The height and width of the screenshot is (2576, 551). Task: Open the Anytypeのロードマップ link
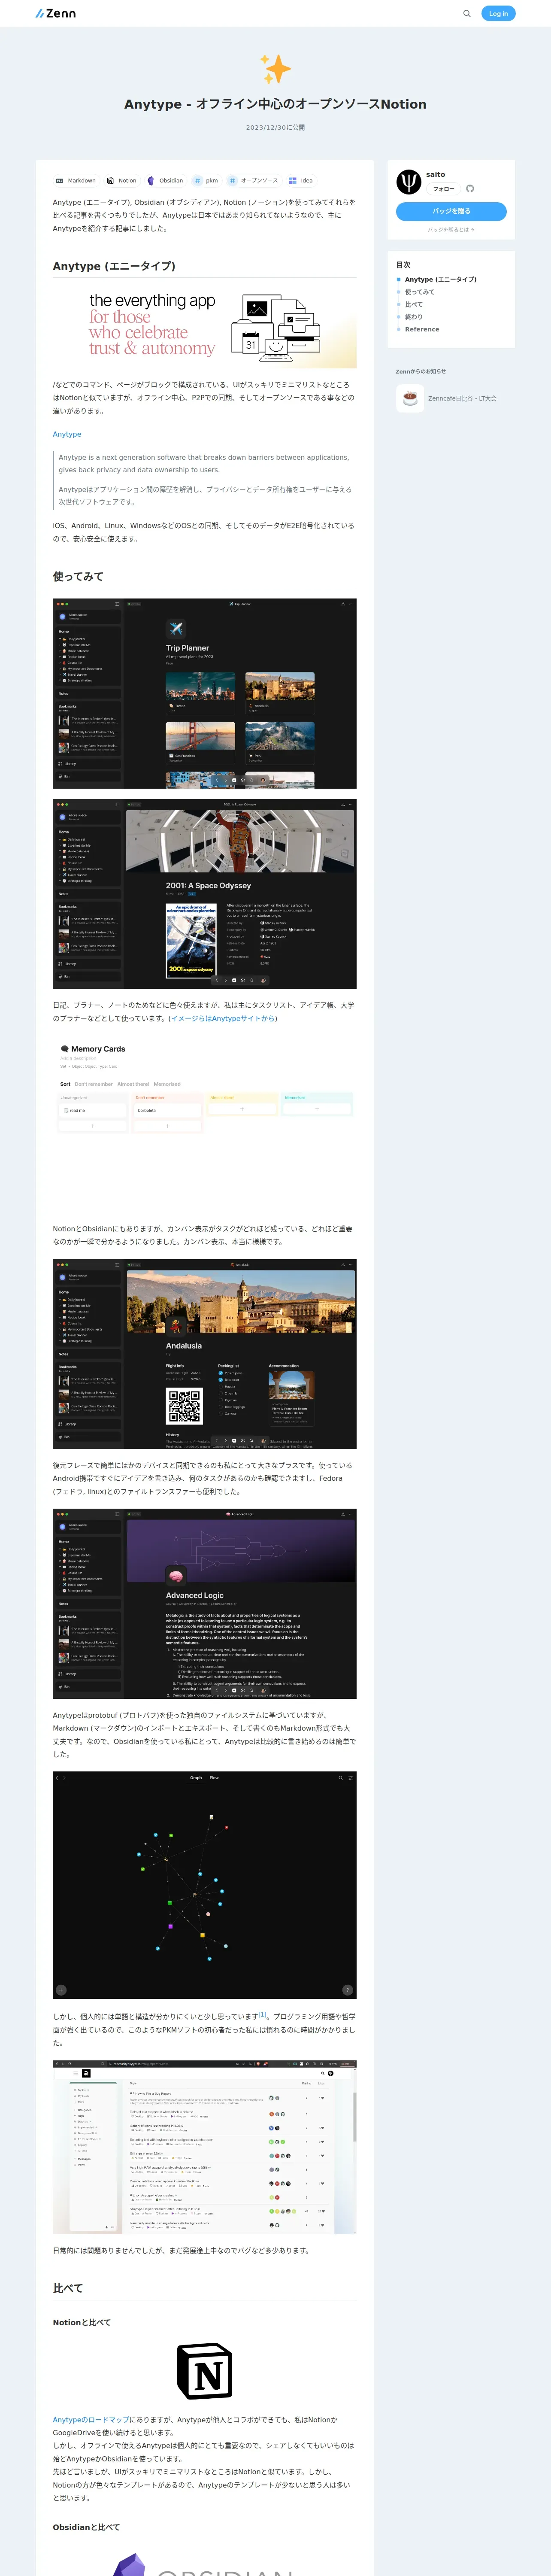[x=91, y=2420]
